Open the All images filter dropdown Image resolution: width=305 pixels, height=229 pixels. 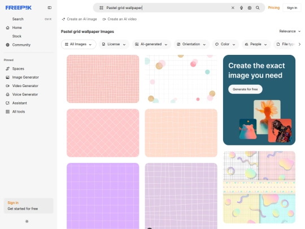(79, 45)
